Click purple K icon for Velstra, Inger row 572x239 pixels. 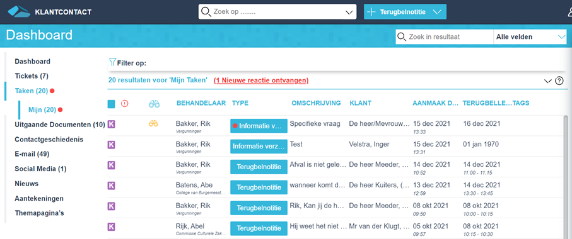111,145
